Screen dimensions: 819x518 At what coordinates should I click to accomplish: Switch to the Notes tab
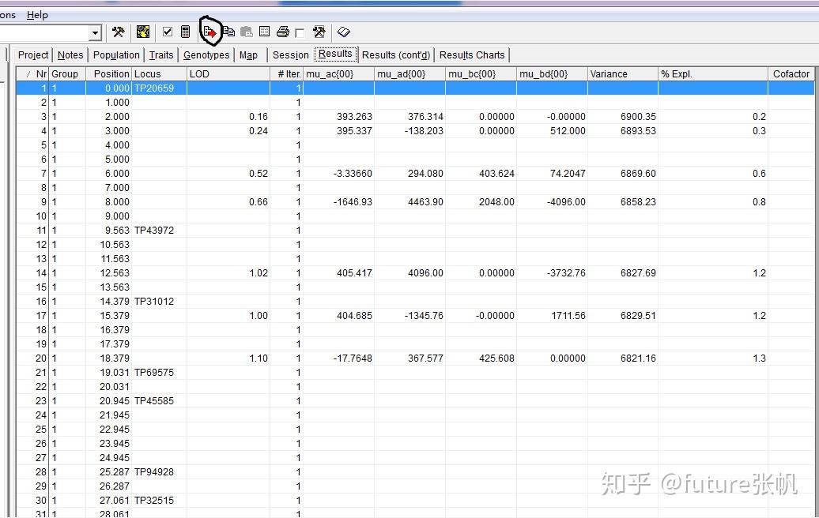[x=70, y=54]
